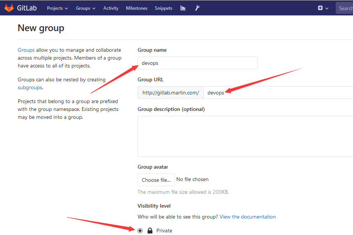Open the instance statistics chart icon

click(x=183, y=8)
